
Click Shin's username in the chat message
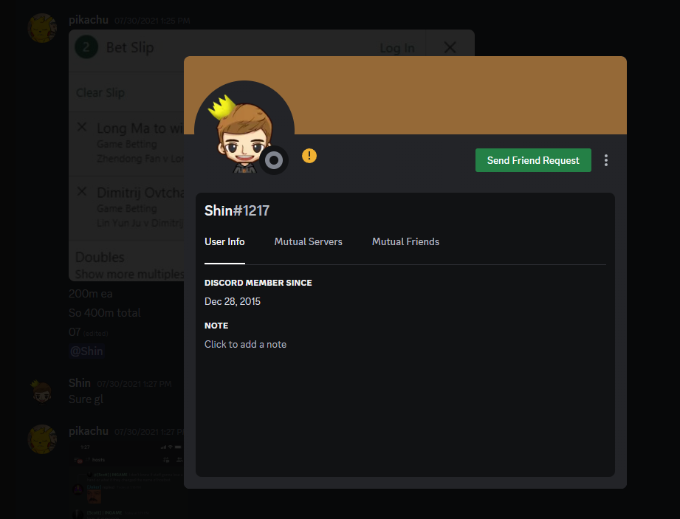(x=79, y=383)
